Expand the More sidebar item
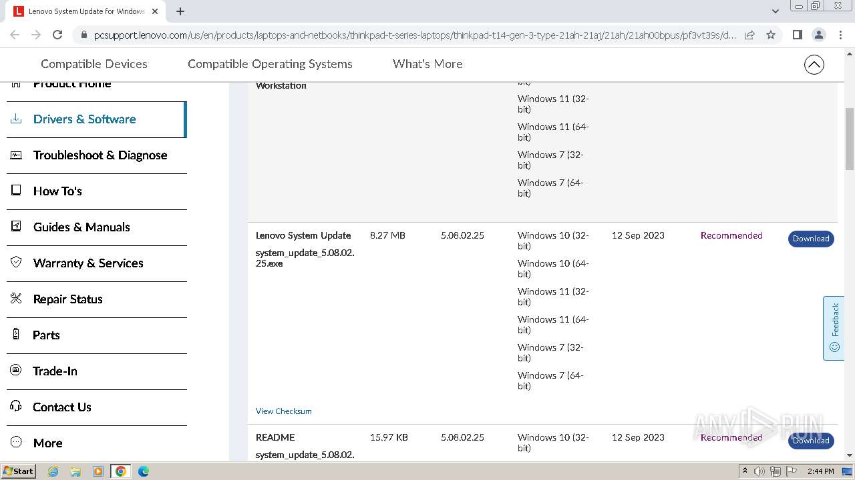 tap(48, 443)
